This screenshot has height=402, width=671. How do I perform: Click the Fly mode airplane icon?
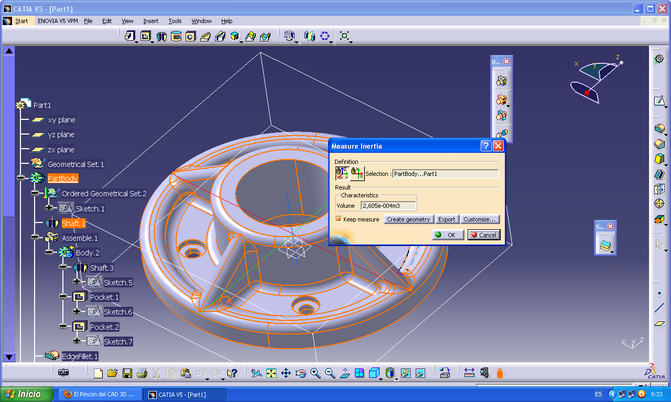256,373
